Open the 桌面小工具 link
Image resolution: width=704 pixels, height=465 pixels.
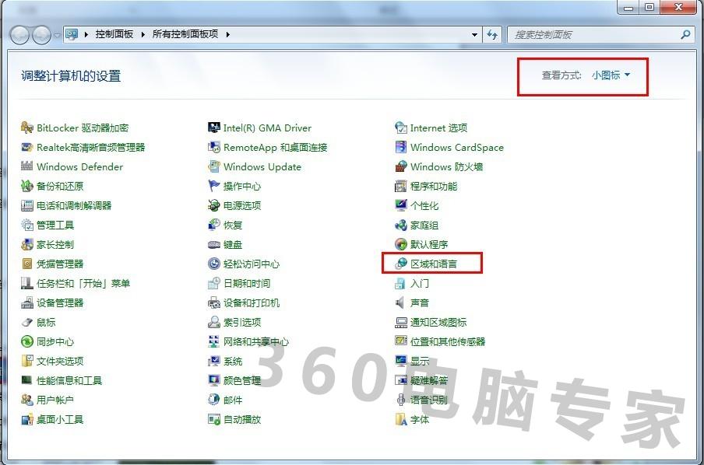[60, 420]
